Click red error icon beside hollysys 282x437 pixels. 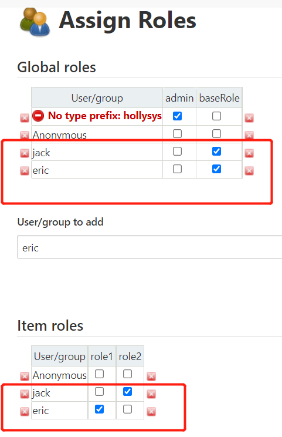point(38,115)
